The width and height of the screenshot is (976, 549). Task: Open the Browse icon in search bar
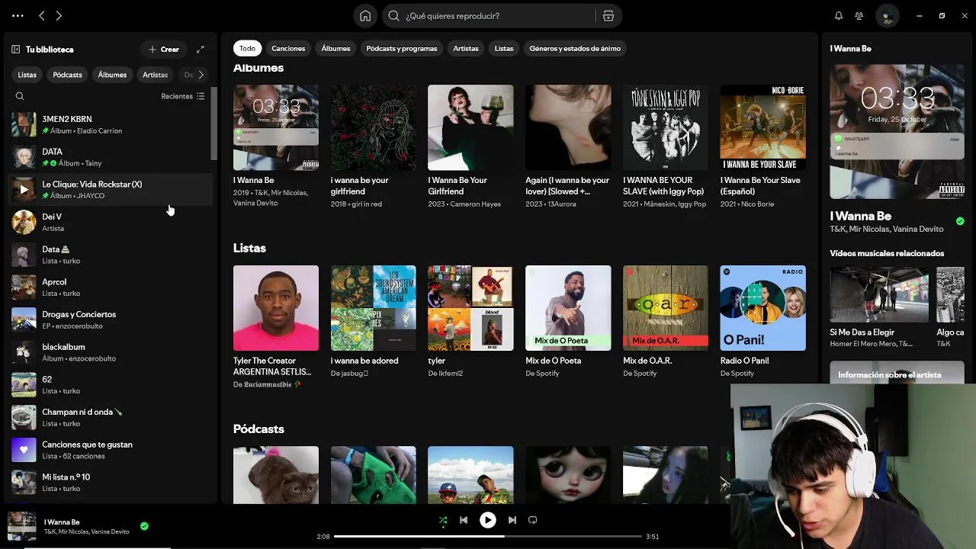tap(608, 15)
